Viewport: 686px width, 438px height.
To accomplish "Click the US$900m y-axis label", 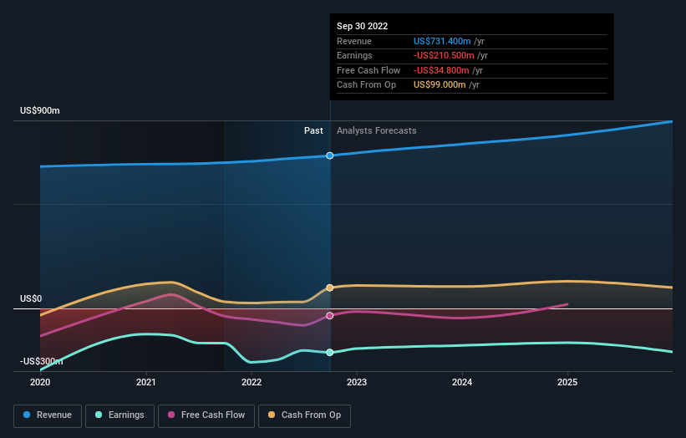I will click(40, 110).
